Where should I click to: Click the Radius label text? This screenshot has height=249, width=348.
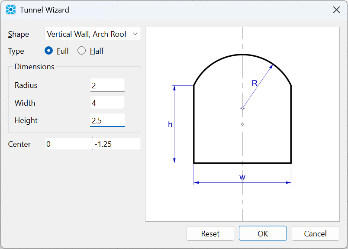point(26,85)
